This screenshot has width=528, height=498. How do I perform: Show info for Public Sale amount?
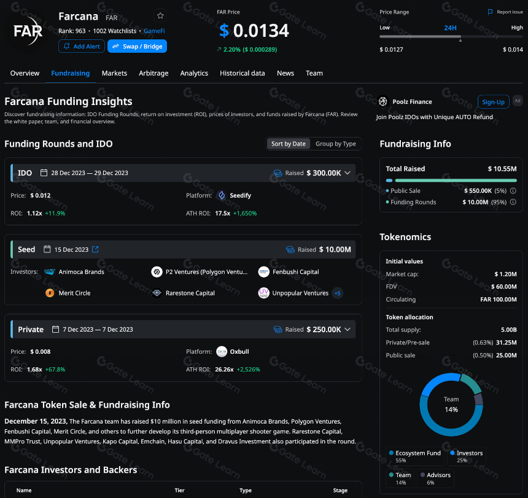pos(513,190)
